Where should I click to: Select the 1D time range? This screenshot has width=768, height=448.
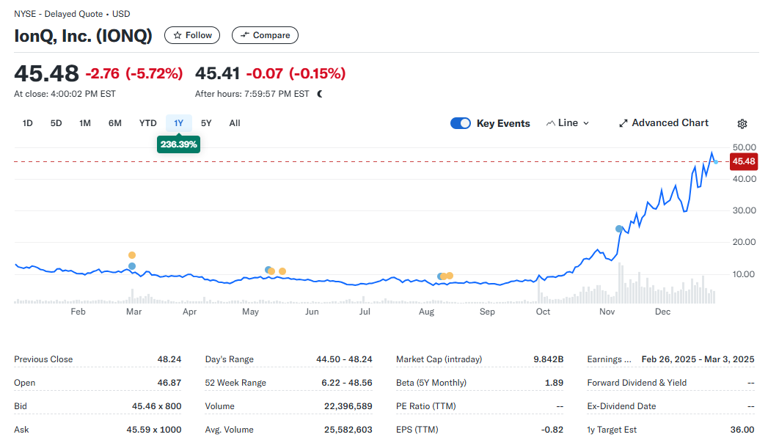click(27, 123)
